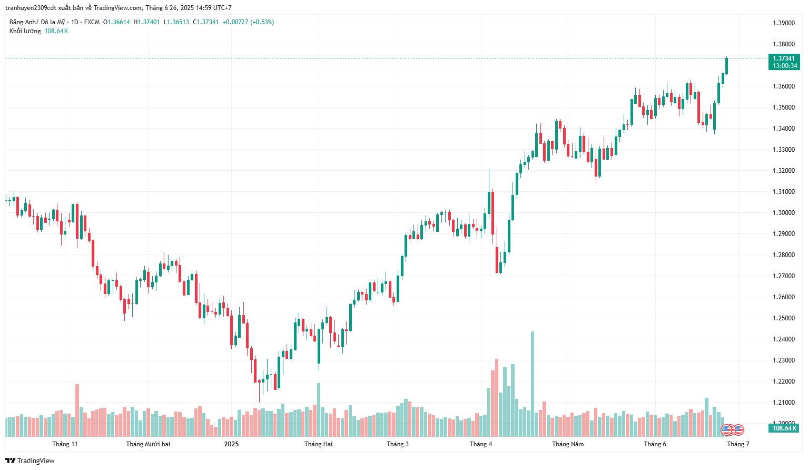The width and height of the screenshot is (808, 470).
Task: Click the TradingView logo at bottom left
Action: point(30,461)
